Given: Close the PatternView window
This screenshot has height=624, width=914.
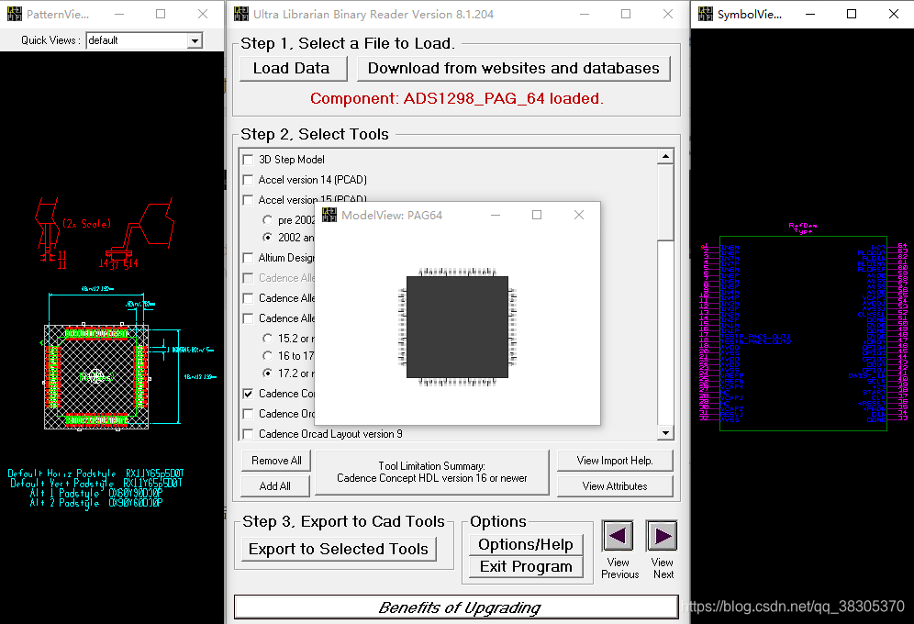Looking at the screenshot, I should (203, 14).
